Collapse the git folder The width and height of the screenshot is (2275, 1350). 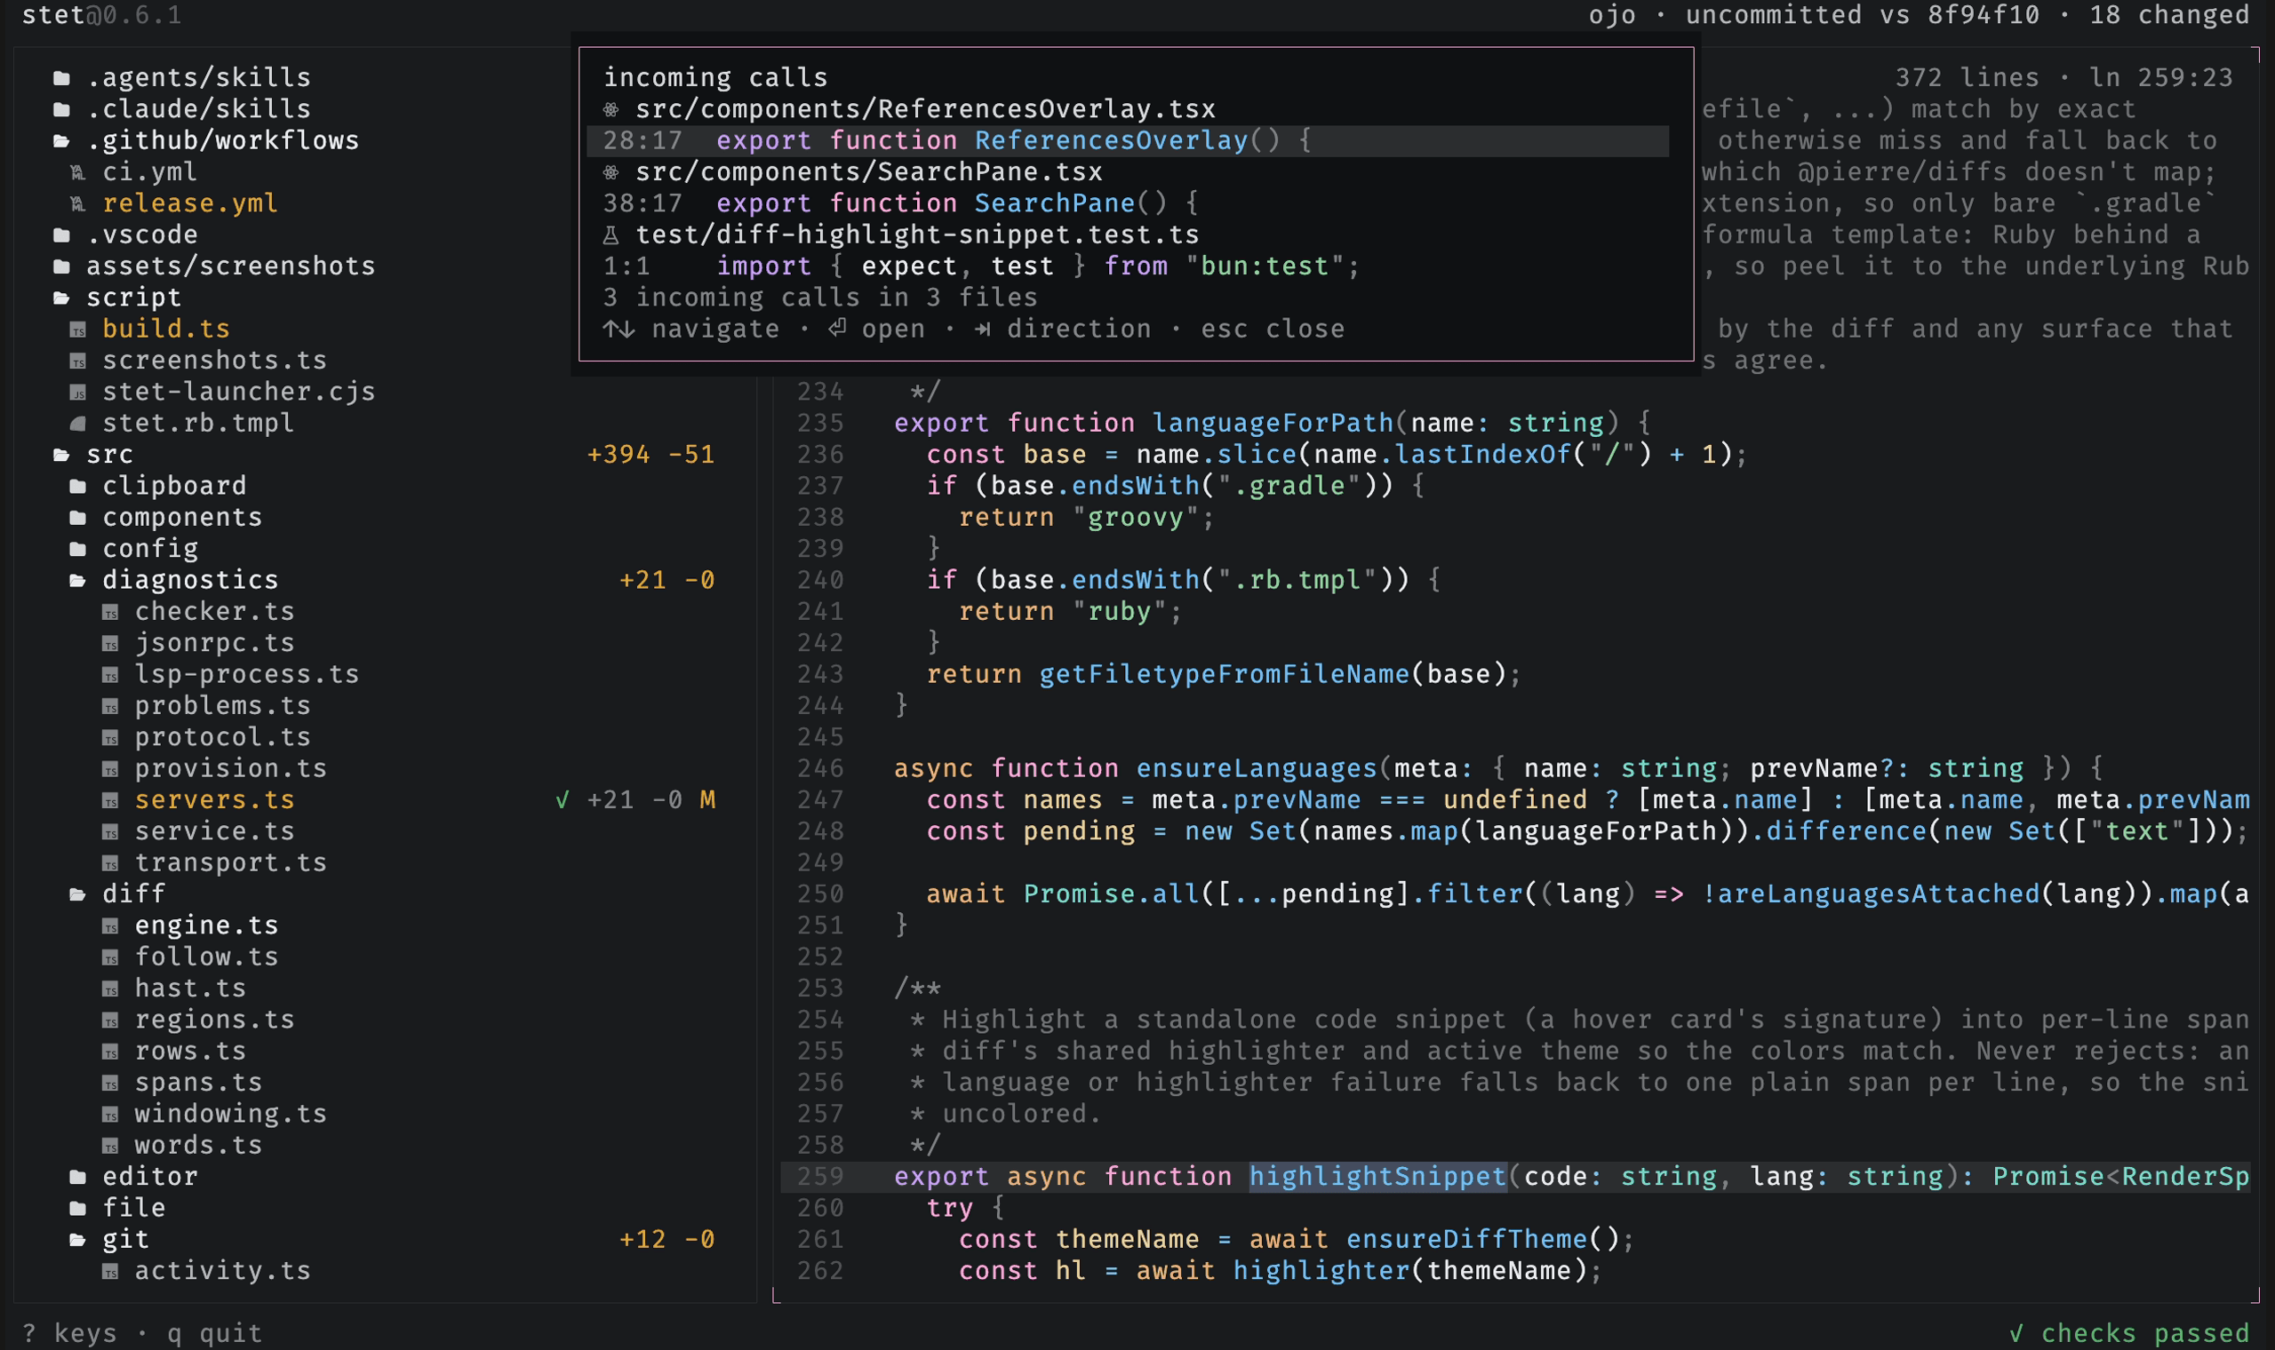coord(78,1240)
